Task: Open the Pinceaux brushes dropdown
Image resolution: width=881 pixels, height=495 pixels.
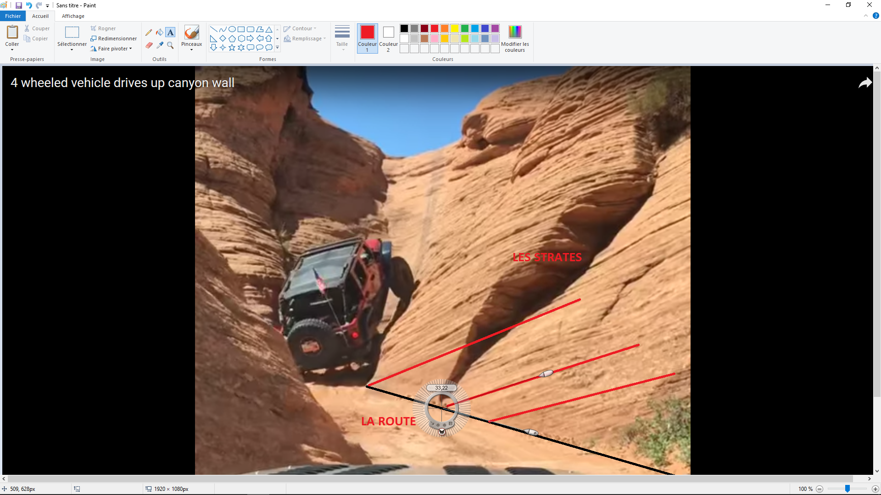Action: 191,49
